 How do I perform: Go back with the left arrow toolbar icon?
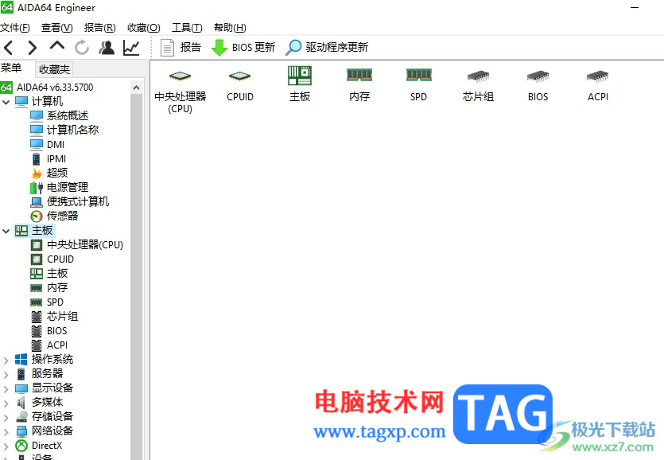pyautogui.click(x=9, y=48)
